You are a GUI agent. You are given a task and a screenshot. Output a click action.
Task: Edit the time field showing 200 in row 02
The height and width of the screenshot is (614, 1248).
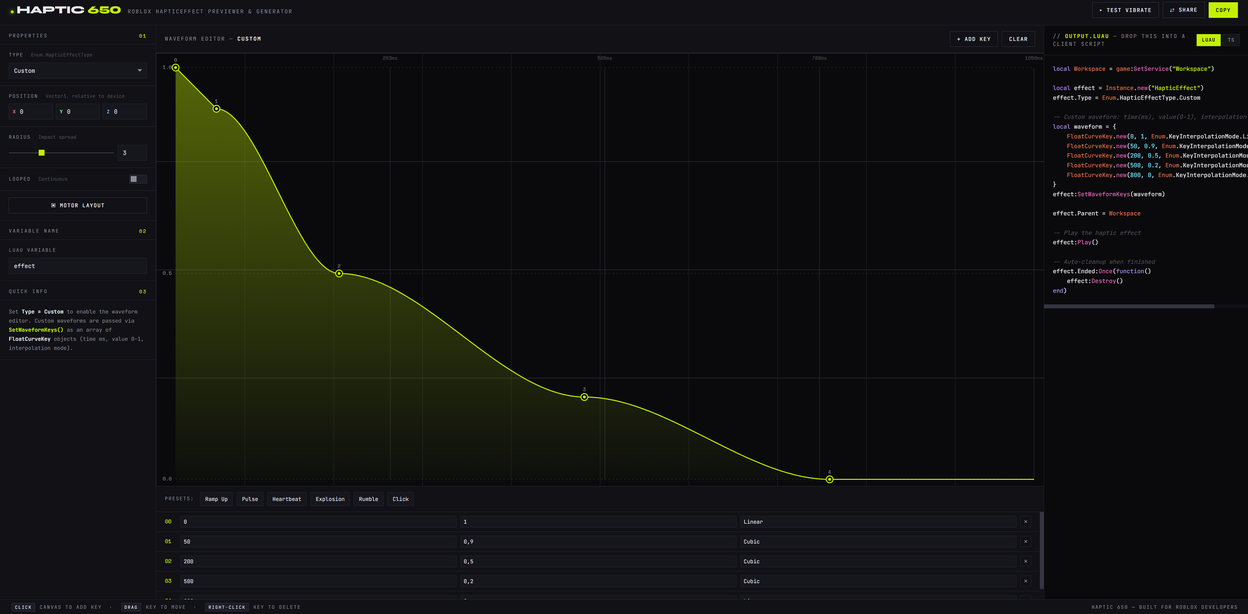[318, 561]
